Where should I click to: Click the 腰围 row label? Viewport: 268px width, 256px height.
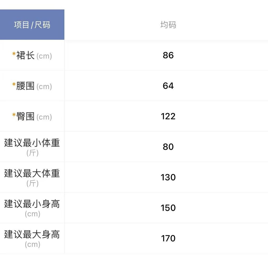[26, 86]
